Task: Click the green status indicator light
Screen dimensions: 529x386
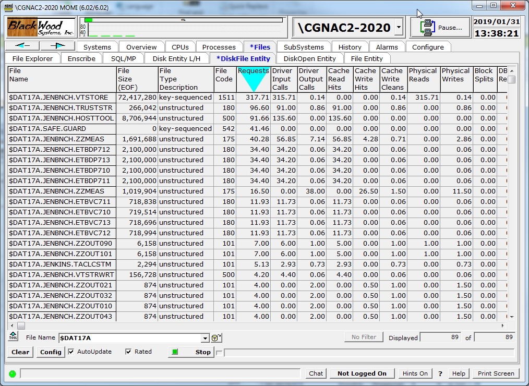Action: [x=13, y=373]
